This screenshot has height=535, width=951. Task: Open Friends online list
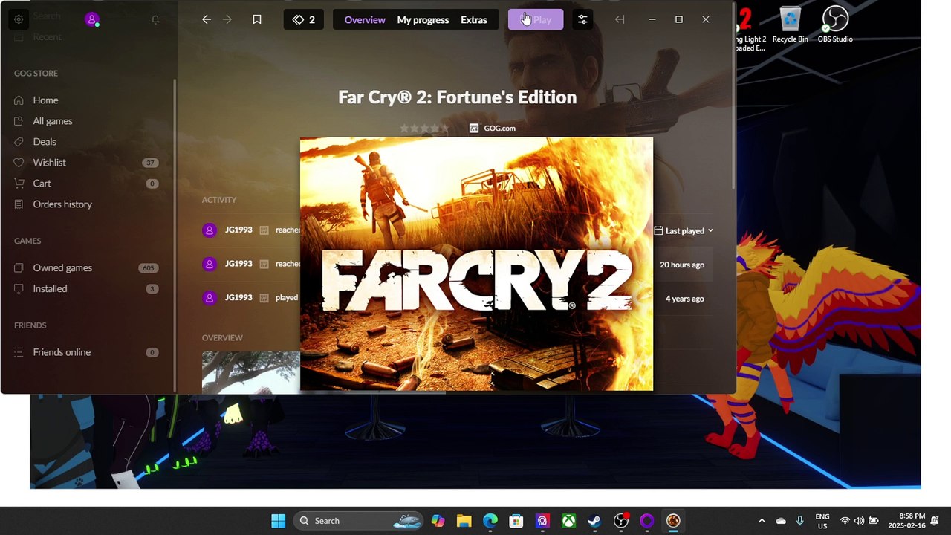pos(87,352)
